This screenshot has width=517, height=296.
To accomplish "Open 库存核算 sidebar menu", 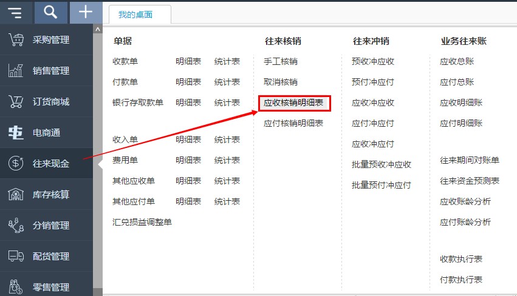I will pyautogui.click(x=47, y=194).
